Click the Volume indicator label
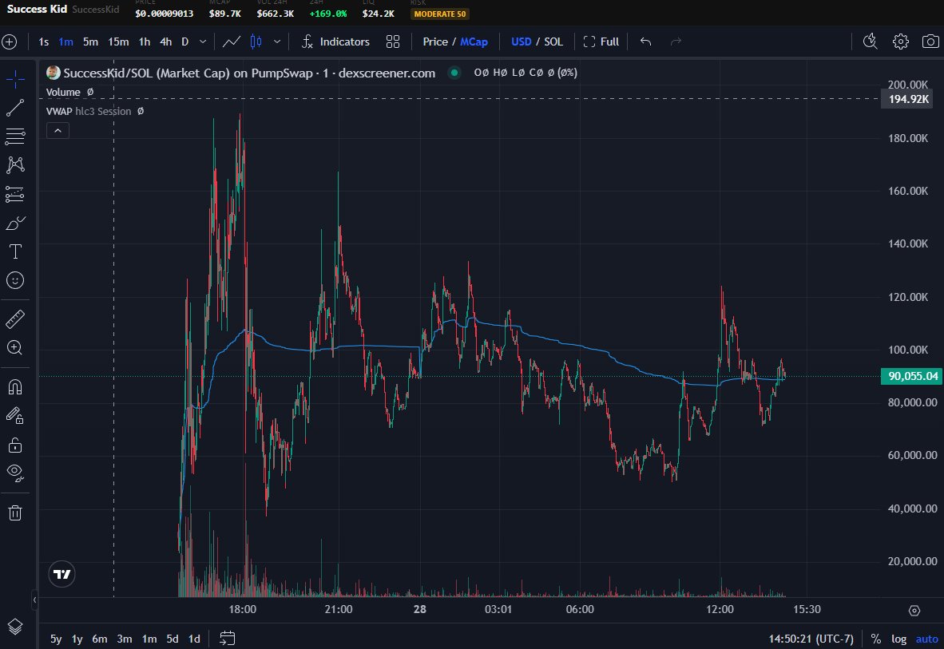This screenshot has width=944, height=649. (x=63, y=92)
